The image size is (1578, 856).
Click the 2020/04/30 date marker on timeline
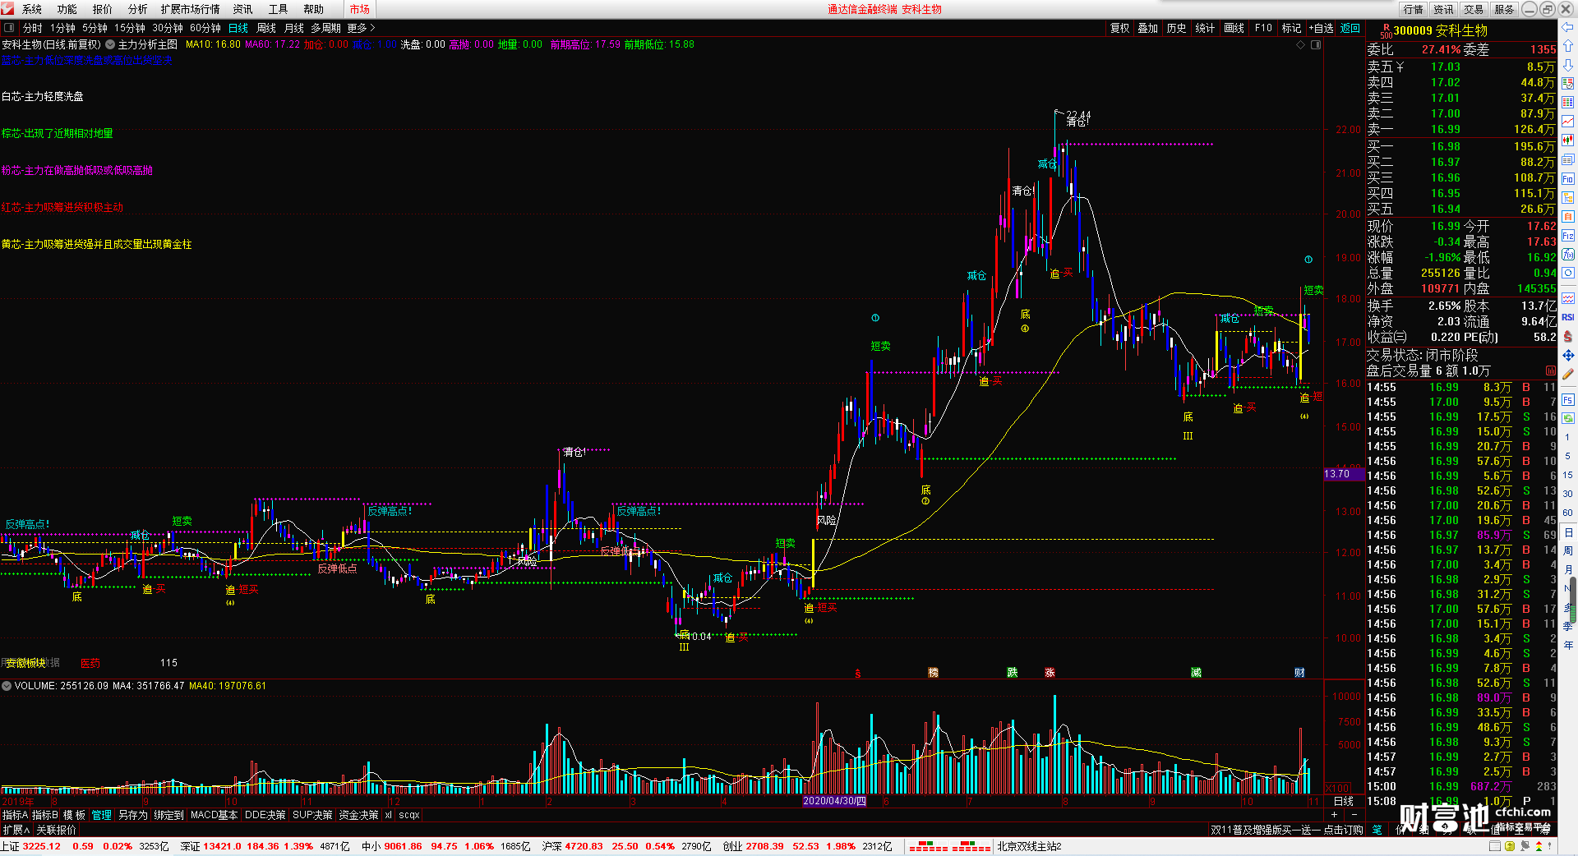tap(834, 801)
